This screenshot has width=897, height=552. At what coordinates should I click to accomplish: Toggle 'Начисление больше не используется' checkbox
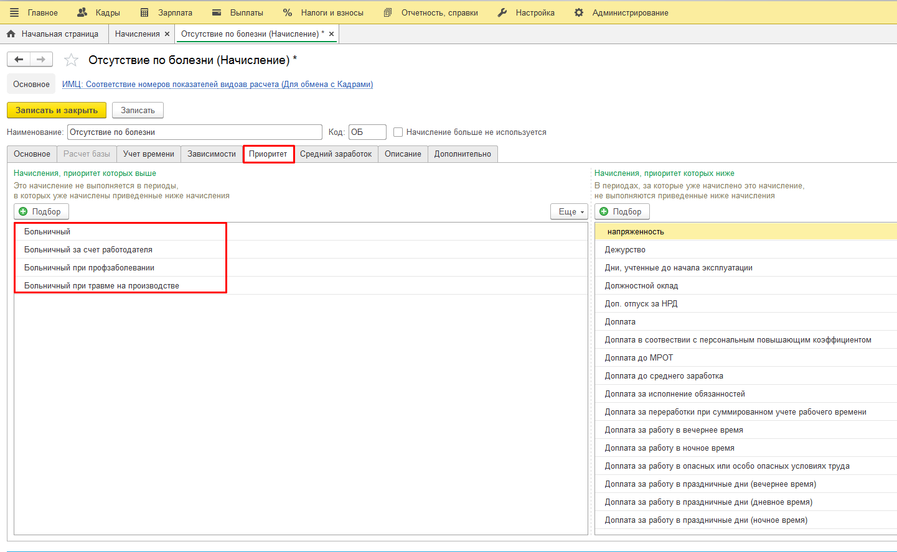pyautogui.click(x=398, y=132)
